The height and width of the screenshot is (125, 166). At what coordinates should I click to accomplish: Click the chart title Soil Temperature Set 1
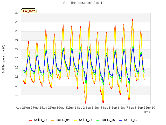pyautogui.click(x=83, y=3)
